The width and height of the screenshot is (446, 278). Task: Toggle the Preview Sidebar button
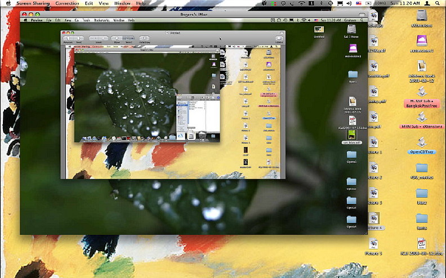tap(279, 38)
